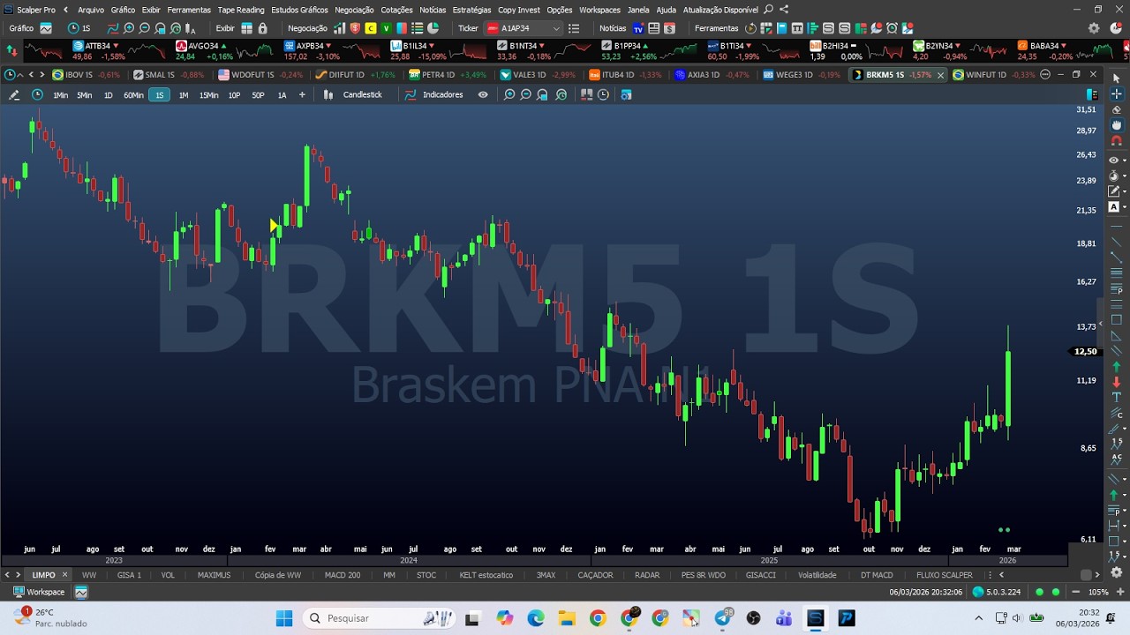Select the red down arrow marker tool
Screen dimensions: 1130x635
coord(1116,382)
